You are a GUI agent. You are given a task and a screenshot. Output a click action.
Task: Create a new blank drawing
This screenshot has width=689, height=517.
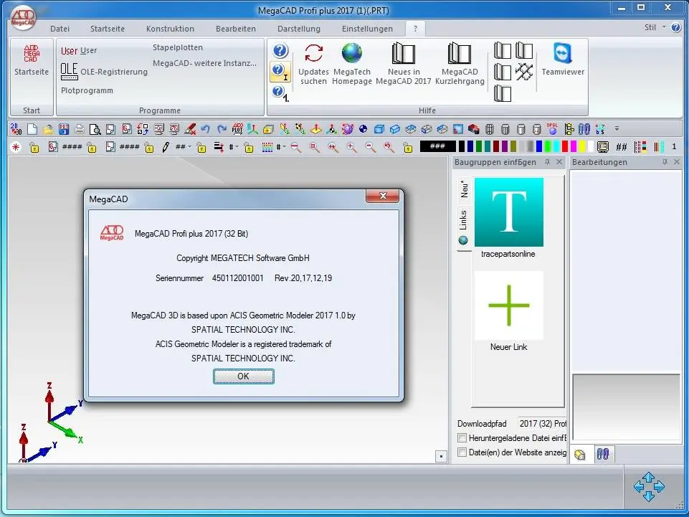32,129
